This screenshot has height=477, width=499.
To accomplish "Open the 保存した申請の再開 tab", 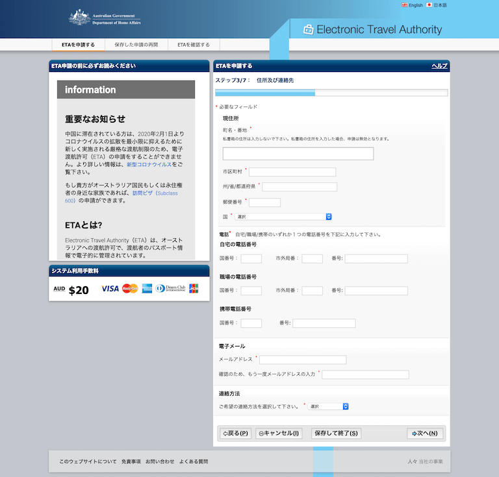I will tap(136, 45).
